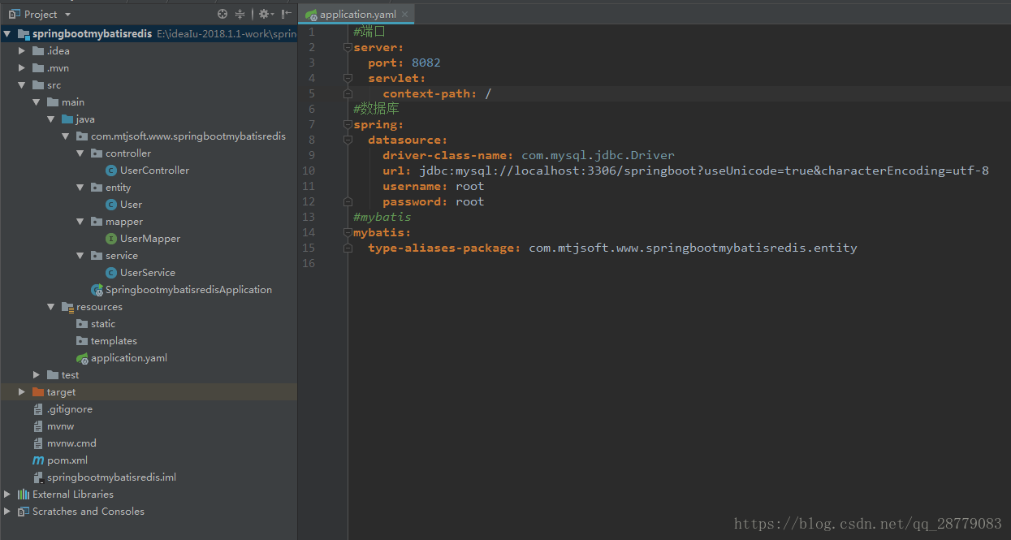Click the .gitignore file icon
This screenshot has width=1011, height=540.
(x=38, y=409)
